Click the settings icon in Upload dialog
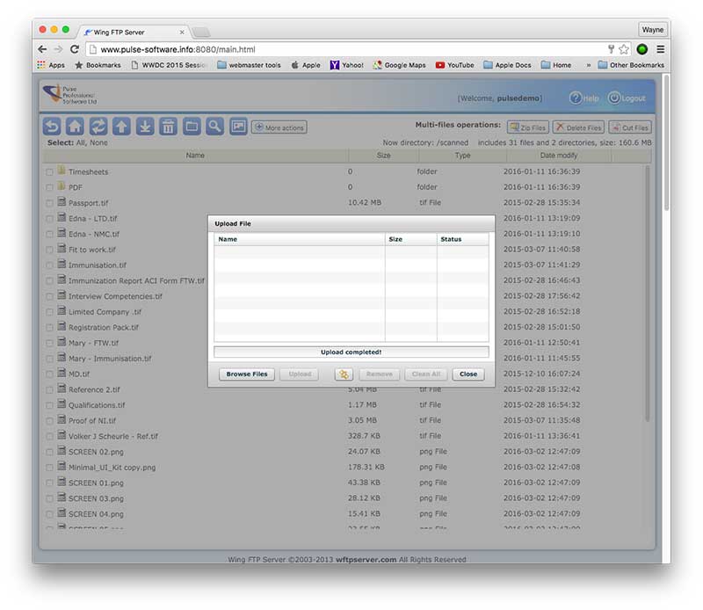This screenshot has width=703, height=610. (344, 374)
